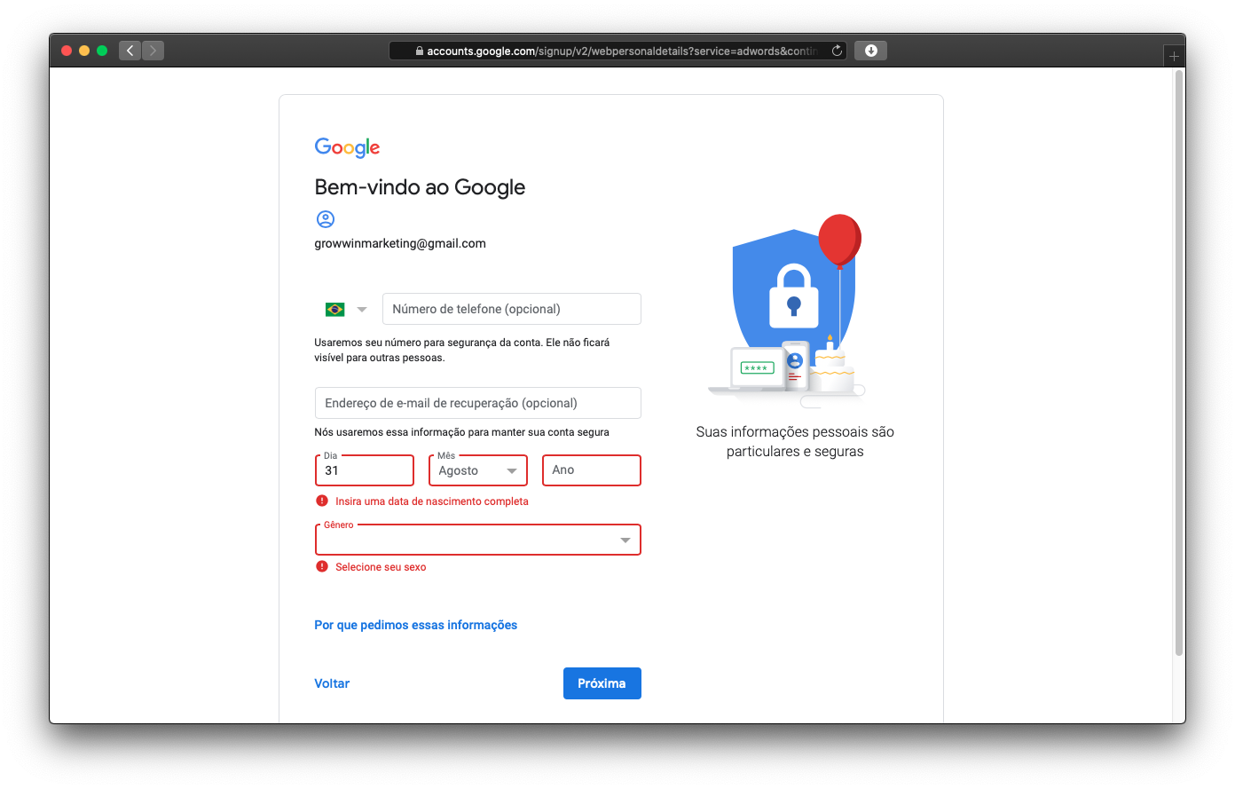Click the Google logo
The width and height of the screenshot is (1235, 789).
click(x=347, y=147)
